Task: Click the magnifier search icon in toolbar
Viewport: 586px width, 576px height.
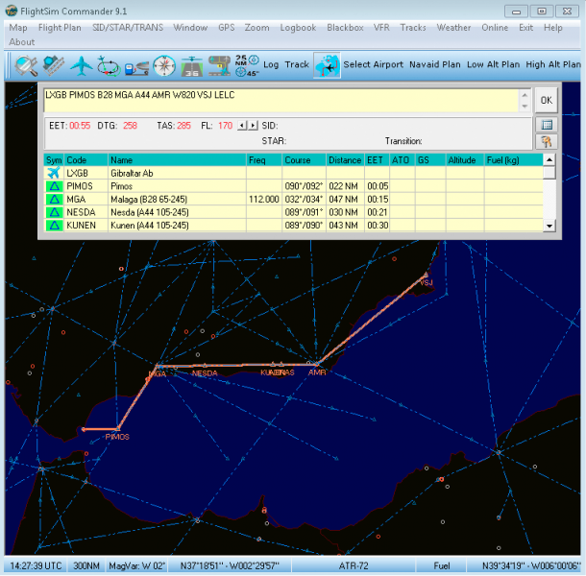Action: pos(25,65)
